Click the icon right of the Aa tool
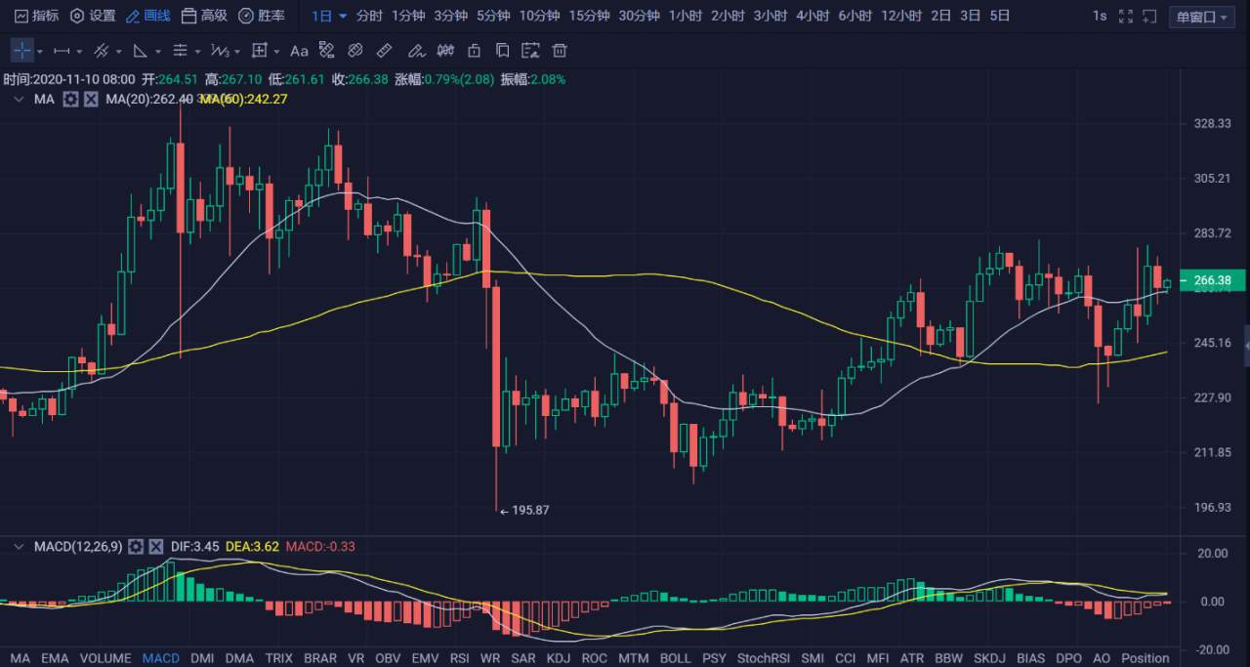Viewport: 1250px width, 667px height. (327, 51)
